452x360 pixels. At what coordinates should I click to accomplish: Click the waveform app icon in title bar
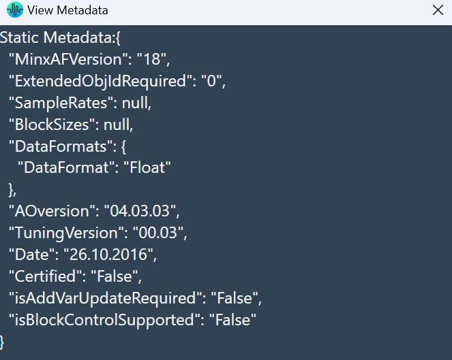15,10
